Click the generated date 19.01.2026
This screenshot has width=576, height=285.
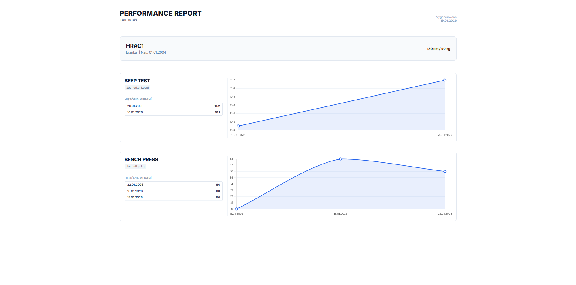coord(448,21)
